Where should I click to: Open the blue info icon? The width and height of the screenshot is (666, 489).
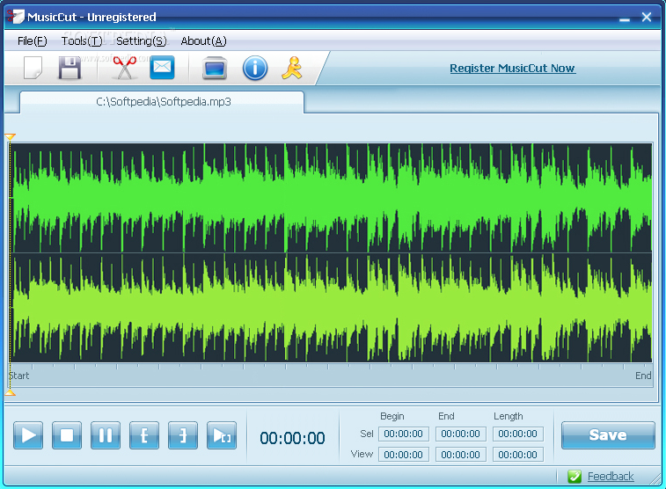(255, 68)
